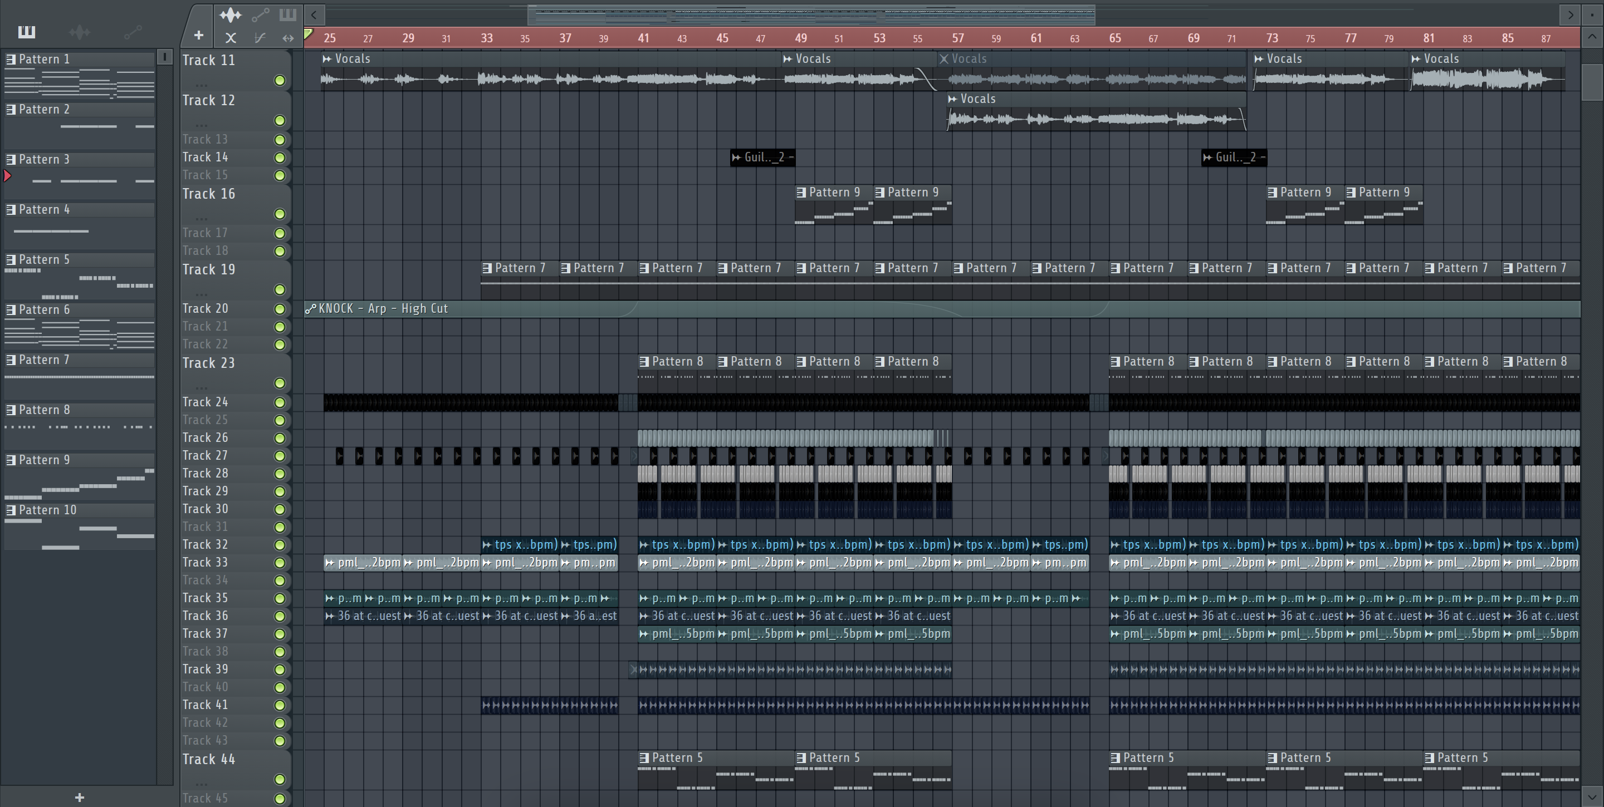The height and width of the screenshot is (807, 1604).
Task: Open menu of first Pattern 5 clip on Track 44
Action: tap(644, 758)
